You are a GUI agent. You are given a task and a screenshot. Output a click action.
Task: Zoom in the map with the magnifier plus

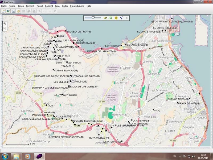5,23
